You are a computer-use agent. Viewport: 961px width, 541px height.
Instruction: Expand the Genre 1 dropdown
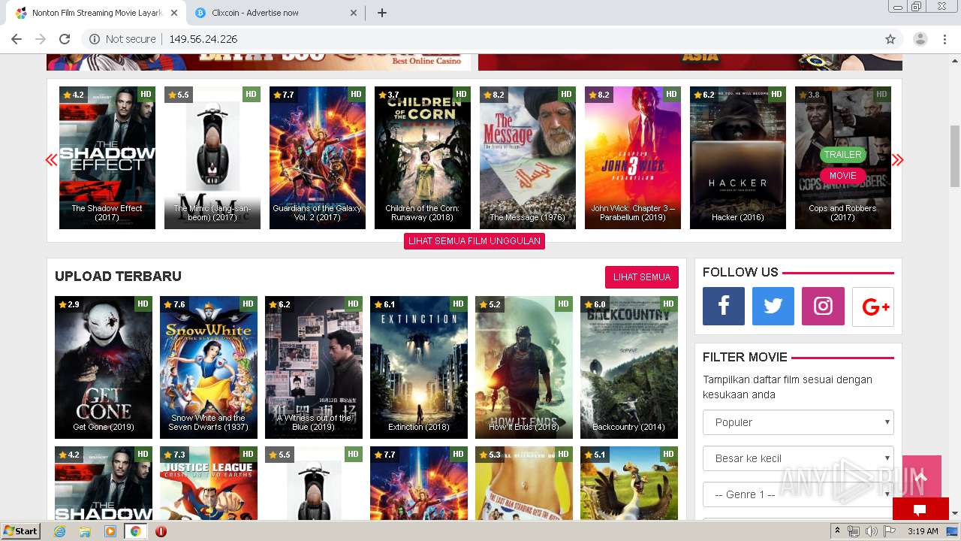click(798, 494)
